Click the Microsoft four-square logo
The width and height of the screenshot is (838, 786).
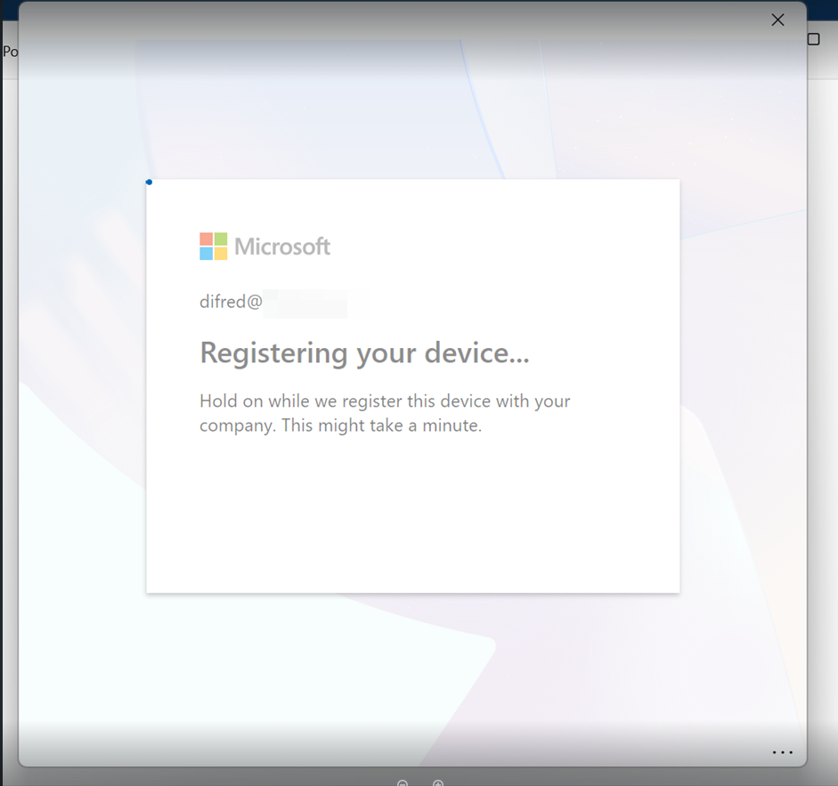pyautogui.click(x=213, y=247)
